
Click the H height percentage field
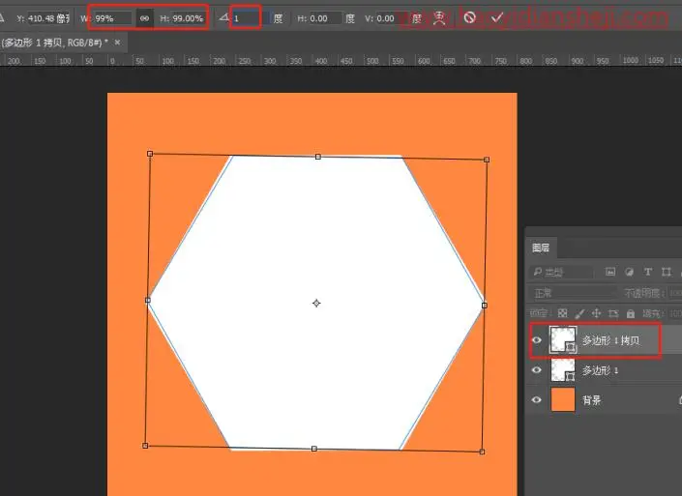[x=188, y=18]
